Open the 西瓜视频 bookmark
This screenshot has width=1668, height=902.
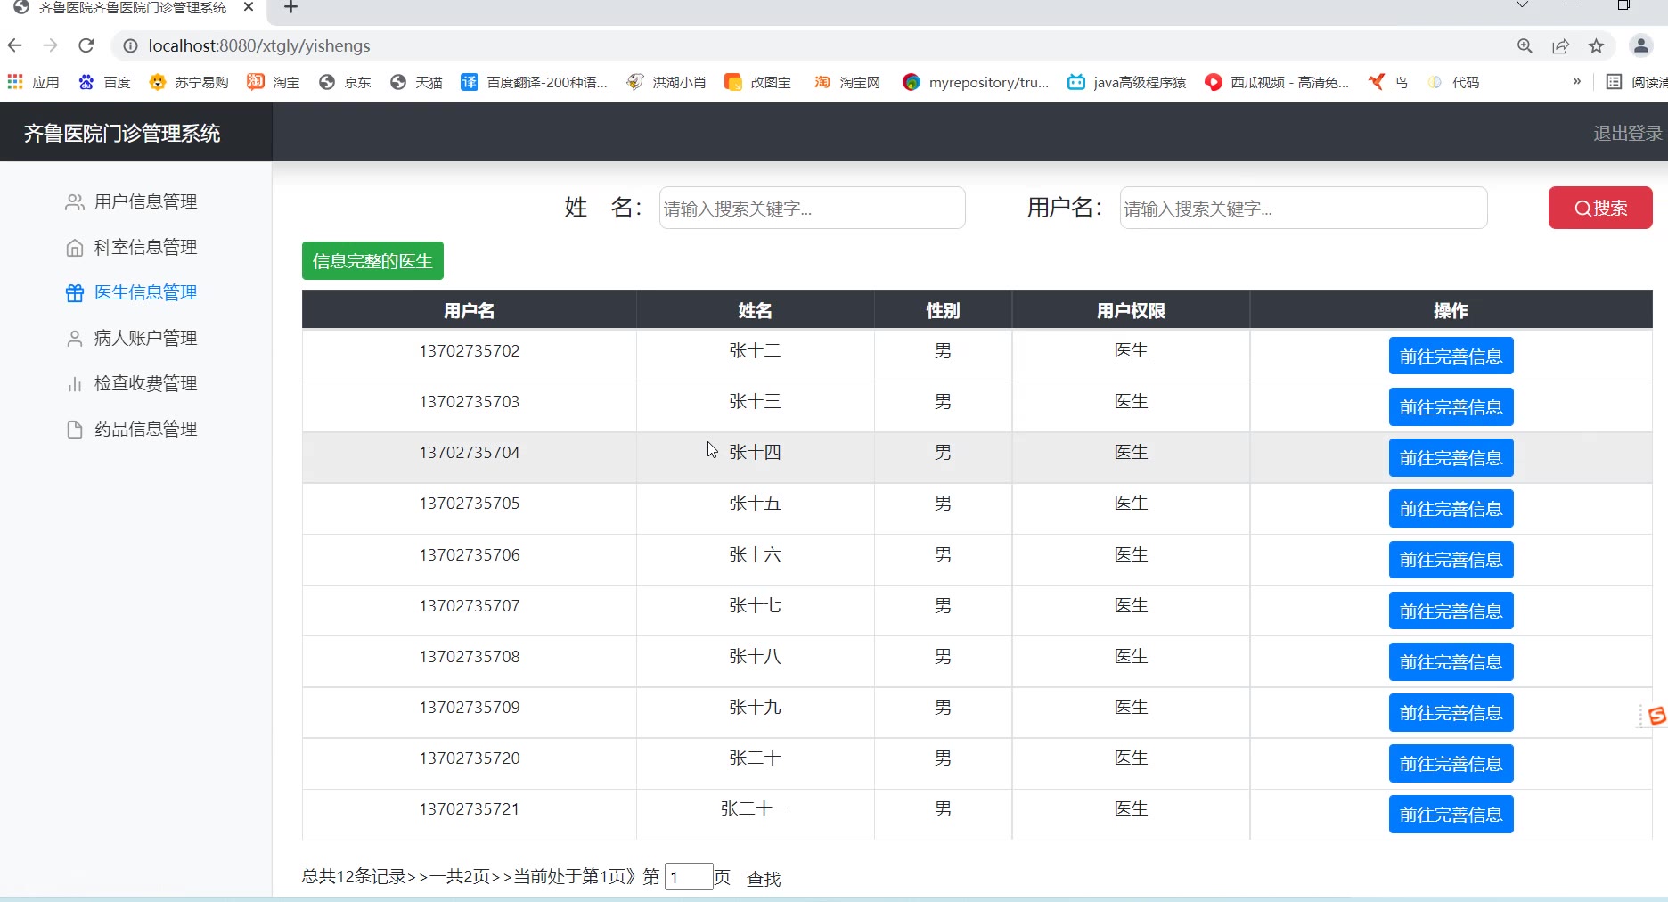coord(1277,82)
